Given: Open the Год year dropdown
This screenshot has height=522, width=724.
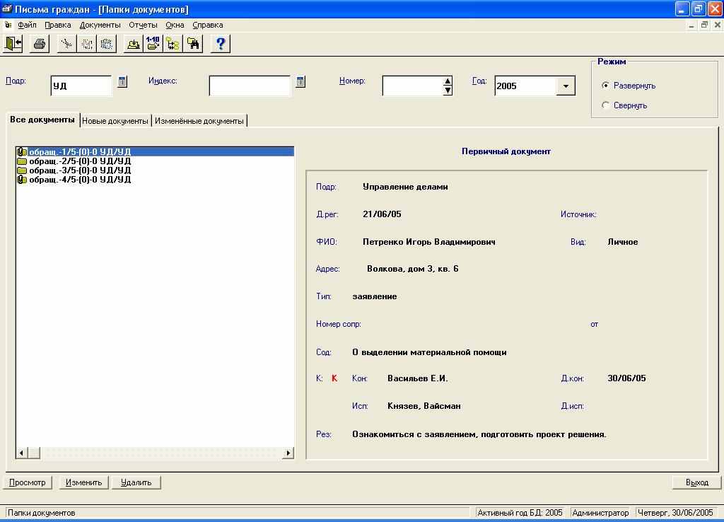Looking at the screenshot, I should [x=566, y=86].
